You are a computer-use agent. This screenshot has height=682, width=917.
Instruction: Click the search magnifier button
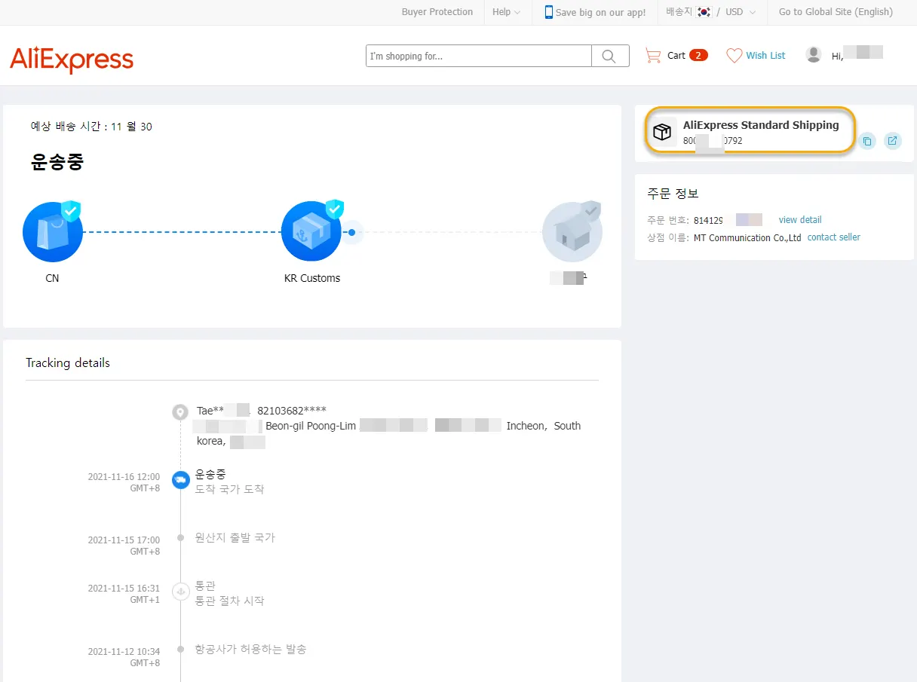point(610,56)
